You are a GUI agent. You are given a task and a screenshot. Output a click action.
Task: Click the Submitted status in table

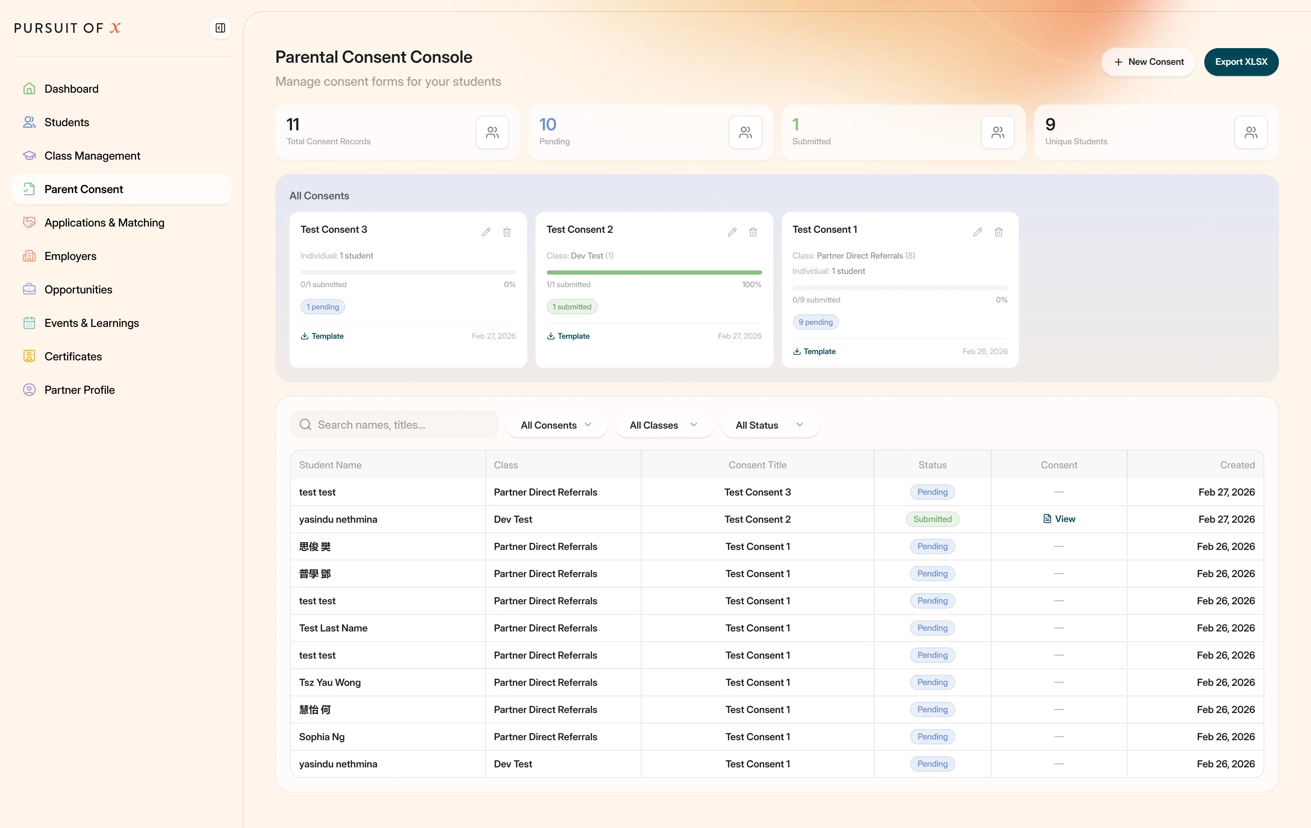point(932,519)
